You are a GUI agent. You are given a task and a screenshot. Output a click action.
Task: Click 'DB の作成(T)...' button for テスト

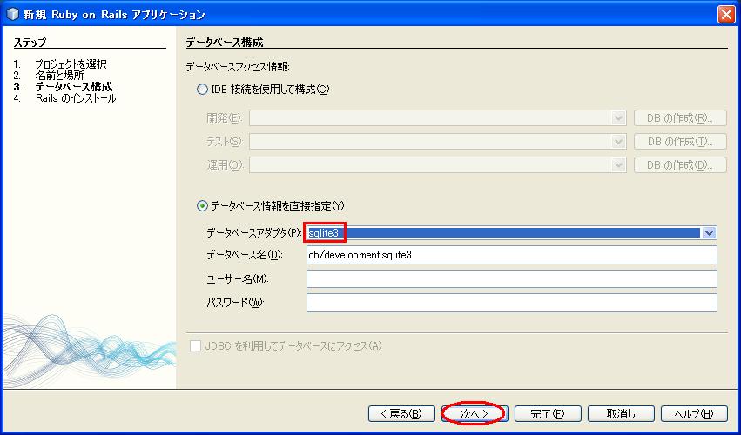[680, 141]
